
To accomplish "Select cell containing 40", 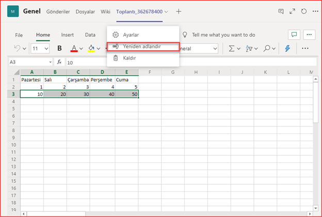I will (102, 94).
